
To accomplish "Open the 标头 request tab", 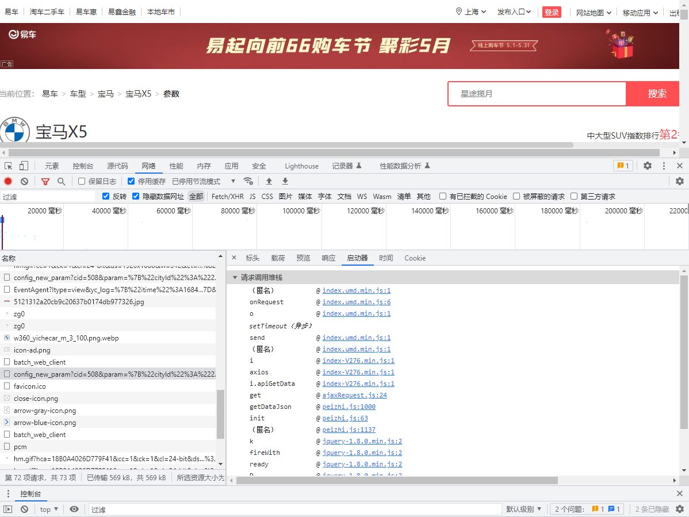I will [x=252, y=258].
